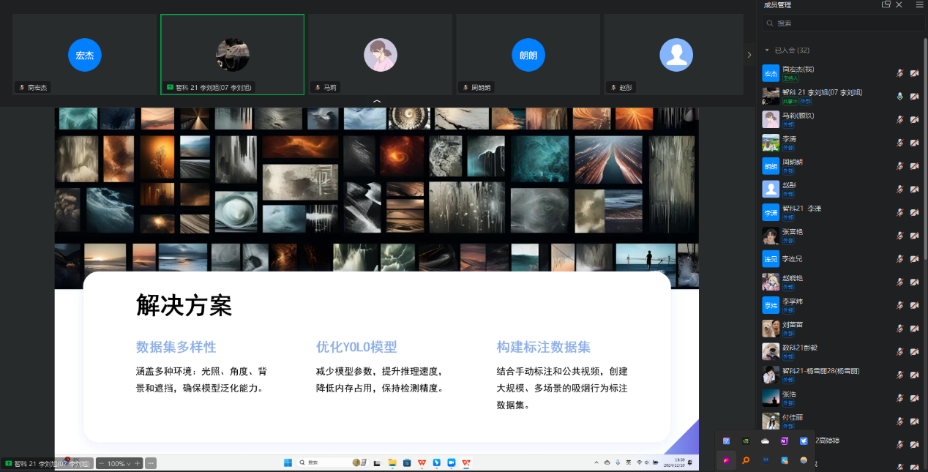Screen dimensions: 928x472
Task: Toggle the camera for 商宏杰(我)
Action: click(914, 73)
